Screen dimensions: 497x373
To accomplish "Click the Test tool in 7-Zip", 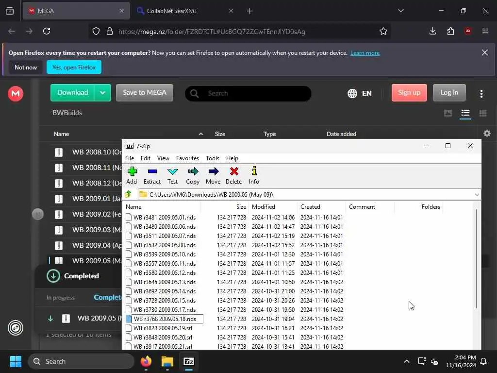I will pos(172,175).
